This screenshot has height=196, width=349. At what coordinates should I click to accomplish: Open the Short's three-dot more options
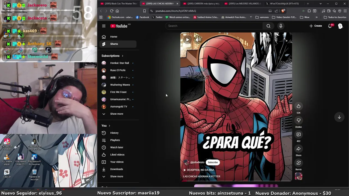pyautogui.click(x=276, y=40)
